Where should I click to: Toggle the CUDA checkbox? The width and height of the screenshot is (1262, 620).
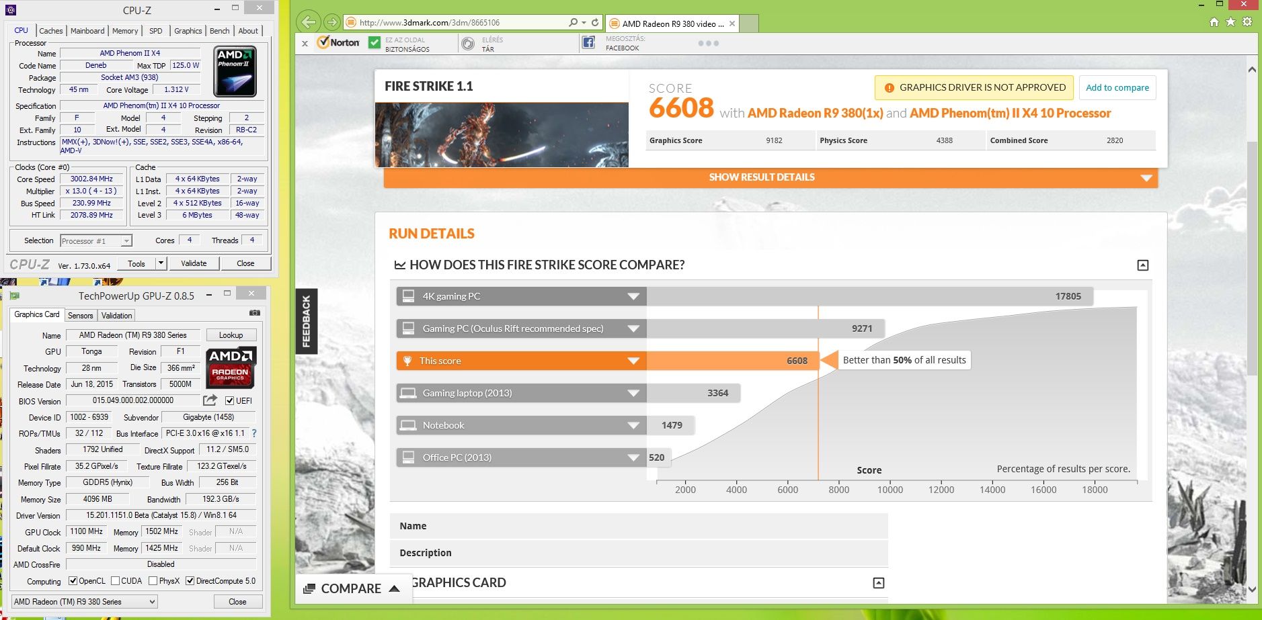tap(116, 581)
